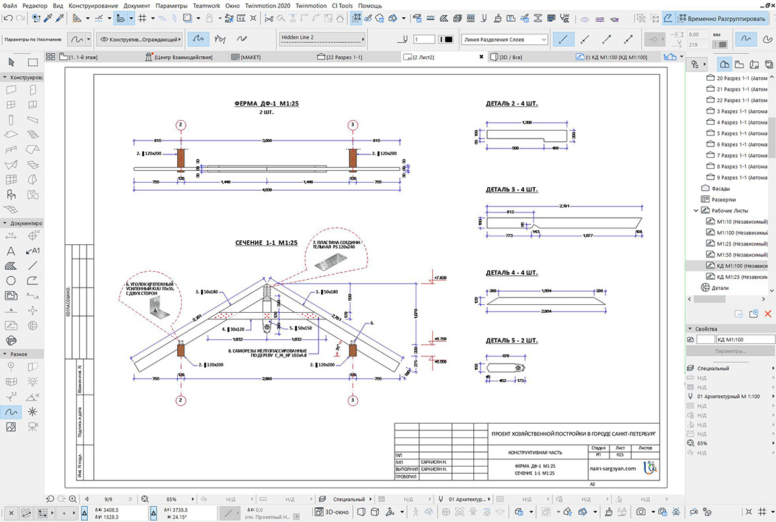Open the Конструирование menu
This screenshot has width=776, height=522.
point(93,5)
